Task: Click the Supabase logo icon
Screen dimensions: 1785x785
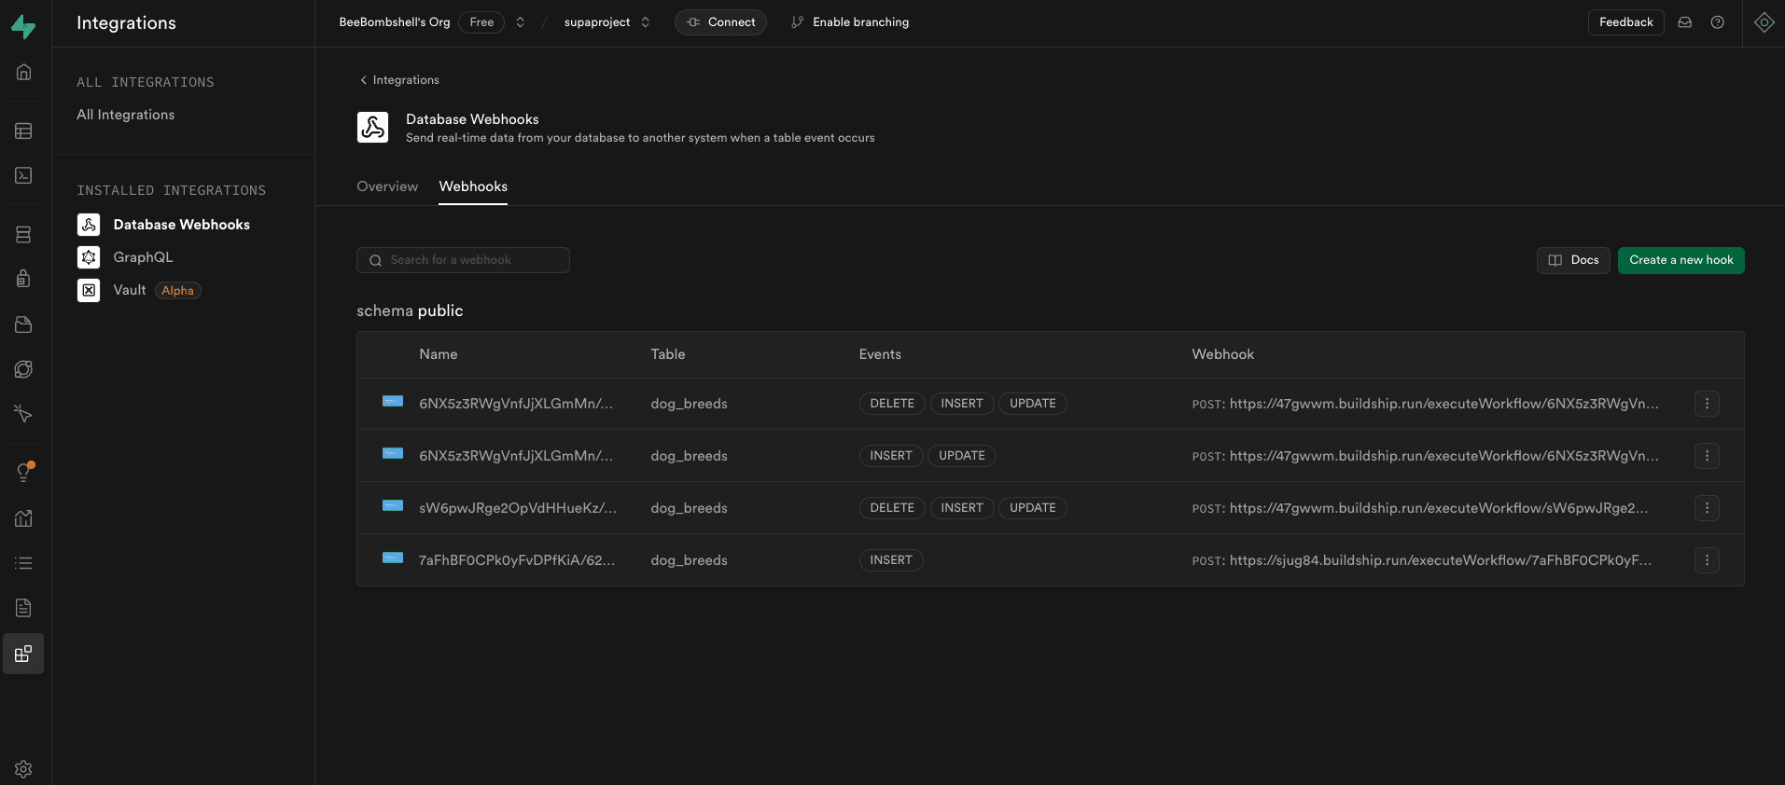Action: pyautogui.click(x=23, y=26)
